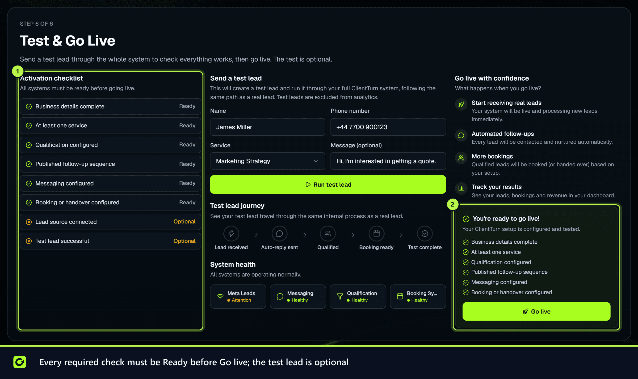Click the Name field containing James Miller
Image resolution: width=638 pixels, height=379 pixels.
[267, 127]
